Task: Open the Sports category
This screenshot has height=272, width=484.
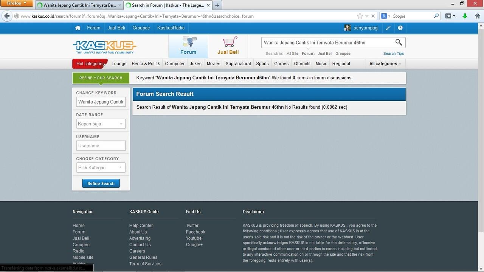Action: 262,63
